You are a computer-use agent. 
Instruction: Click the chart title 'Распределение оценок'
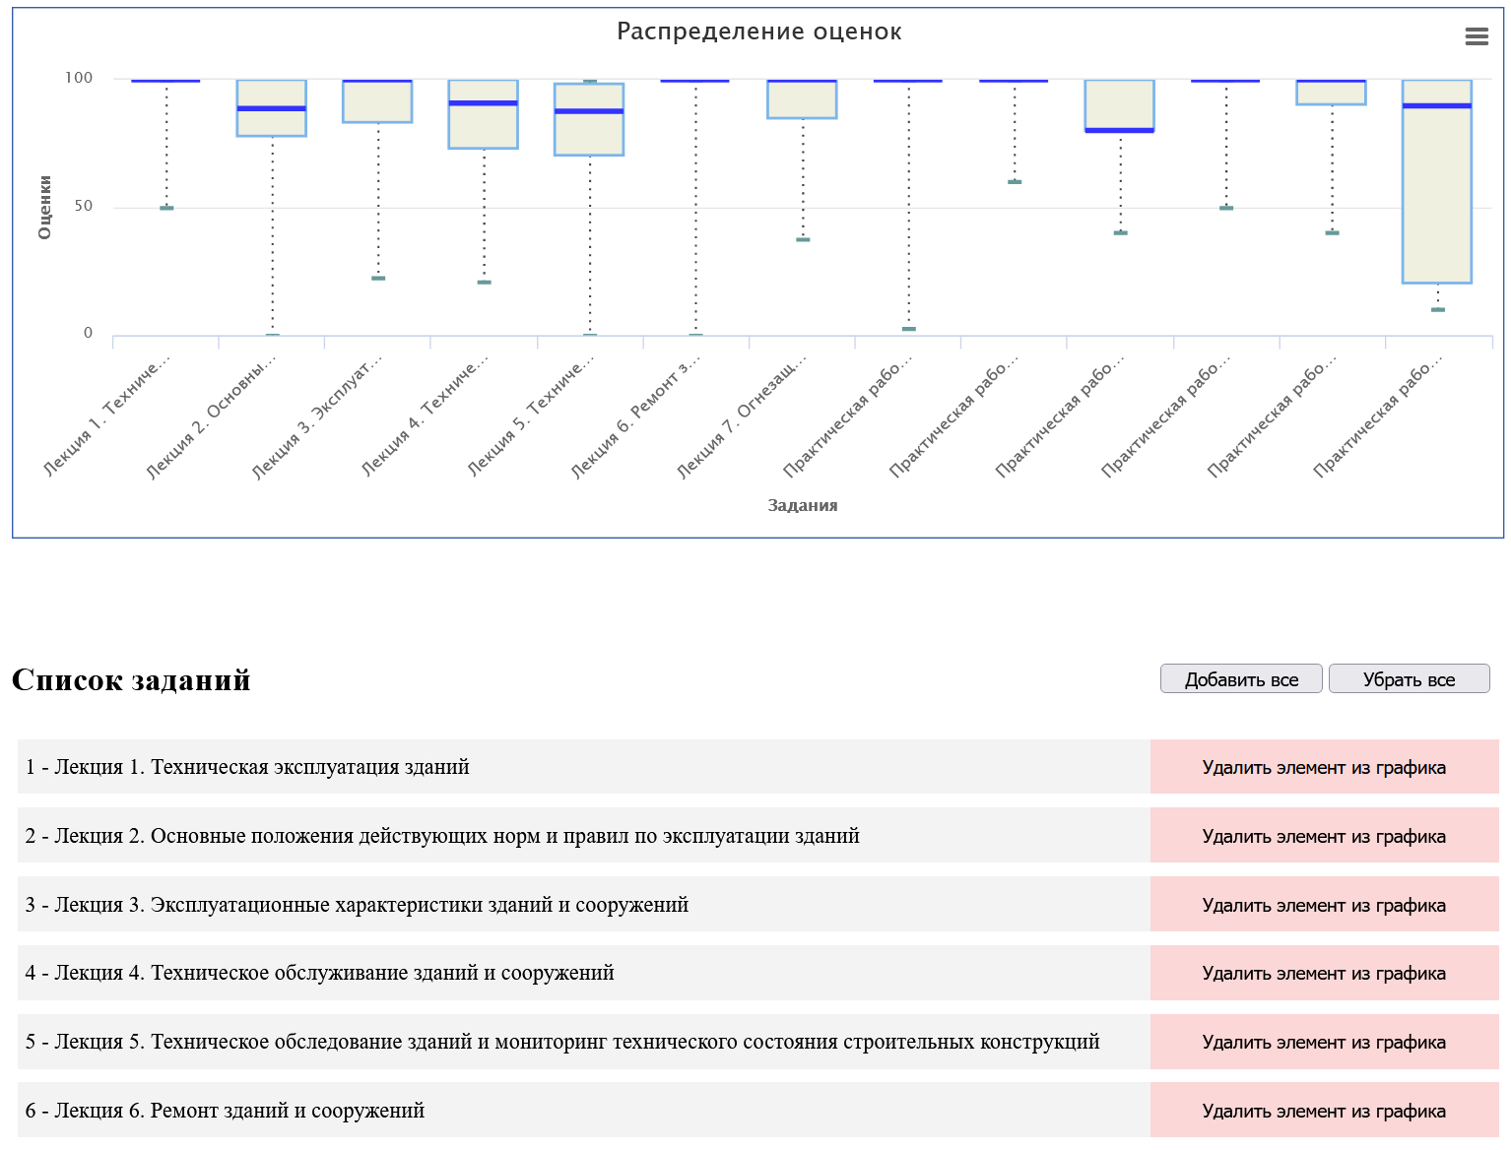click(758, 32)
